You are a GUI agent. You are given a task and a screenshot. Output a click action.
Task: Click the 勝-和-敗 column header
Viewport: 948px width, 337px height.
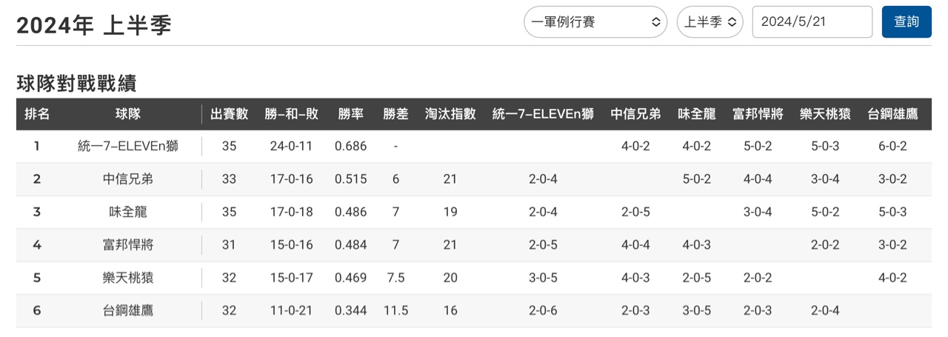292,114
